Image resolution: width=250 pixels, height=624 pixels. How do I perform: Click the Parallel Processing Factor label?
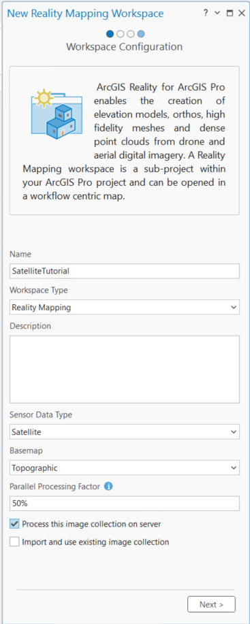pos(55,487)
